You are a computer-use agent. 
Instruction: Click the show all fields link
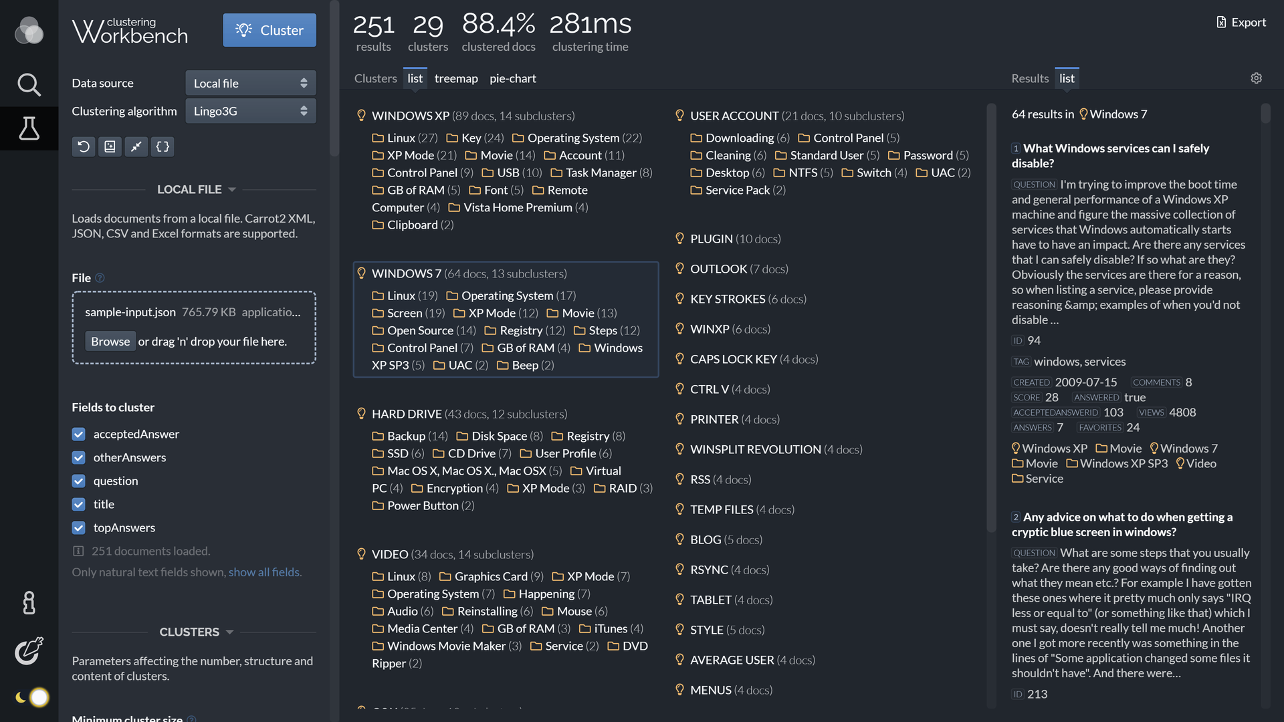click(x=265, y=572)
